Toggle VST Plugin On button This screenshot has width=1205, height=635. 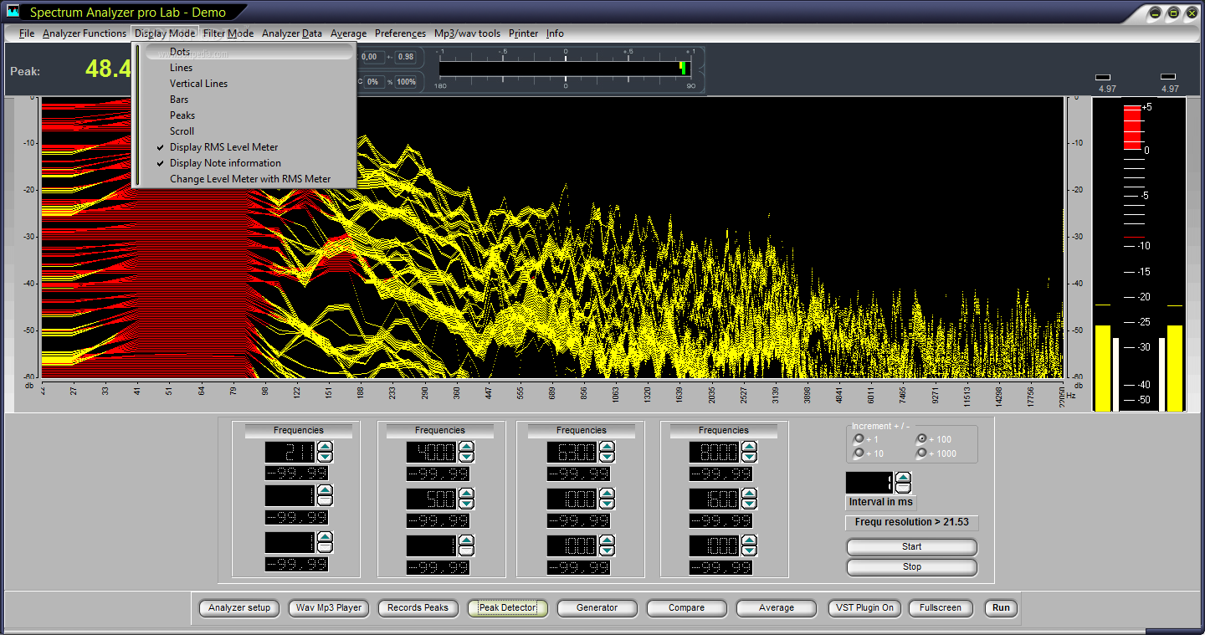866,608
